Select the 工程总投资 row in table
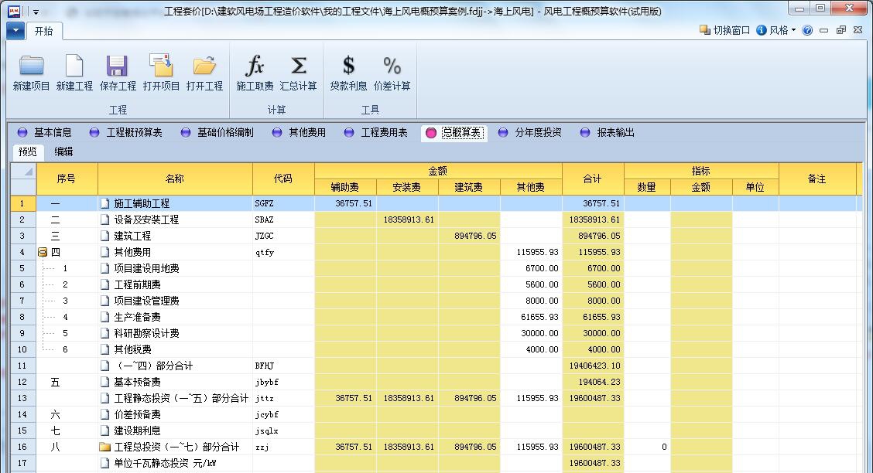This screenshot has width=873, height=473. [x=176, y=447]
